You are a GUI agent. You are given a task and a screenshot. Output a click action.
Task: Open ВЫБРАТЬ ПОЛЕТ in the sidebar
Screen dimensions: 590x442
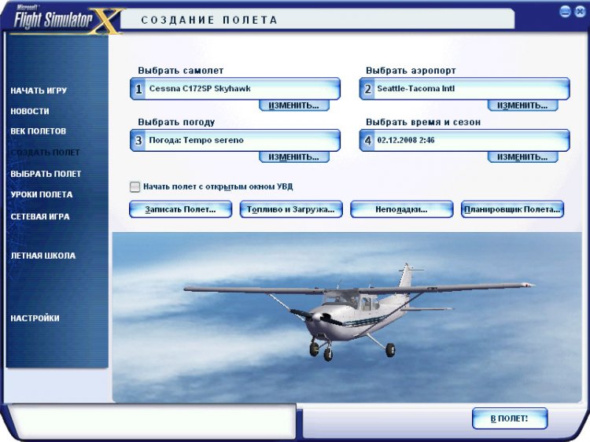[x=46, y=174]
